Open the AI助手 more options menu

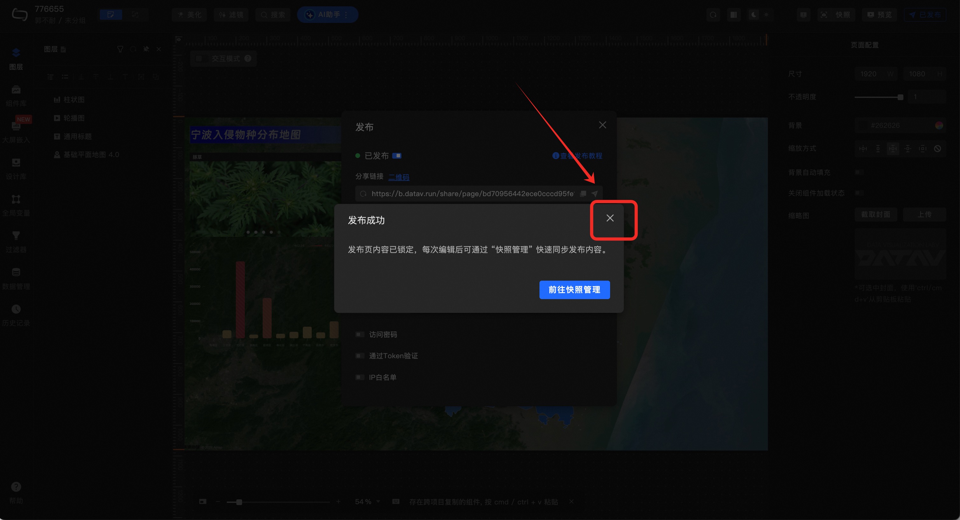346,15
